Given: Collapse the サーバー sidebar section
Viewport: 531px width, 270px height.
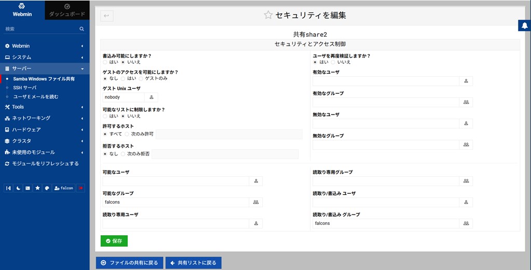Looking at the screenshot, I should coord(44,68).
